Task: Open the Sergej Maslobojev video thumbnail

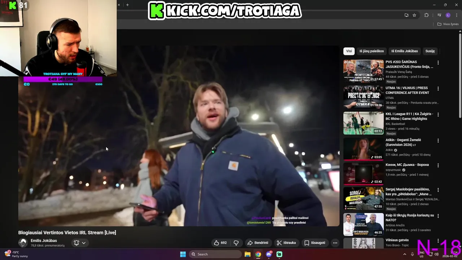Action: (363, 199)
